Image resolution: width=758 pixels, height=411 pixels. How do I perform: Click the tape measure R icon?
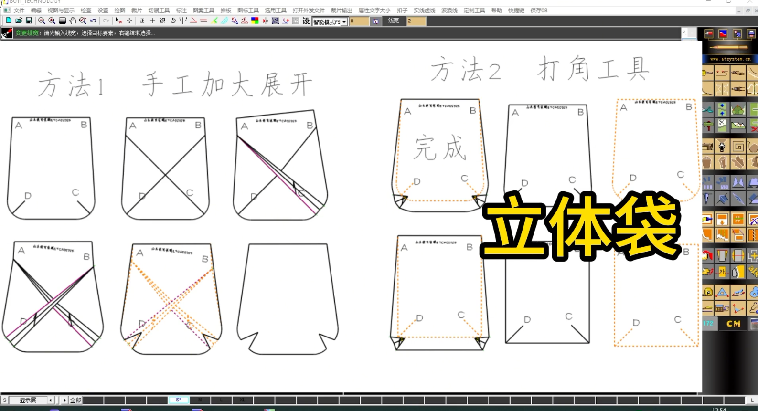[707, 292]
